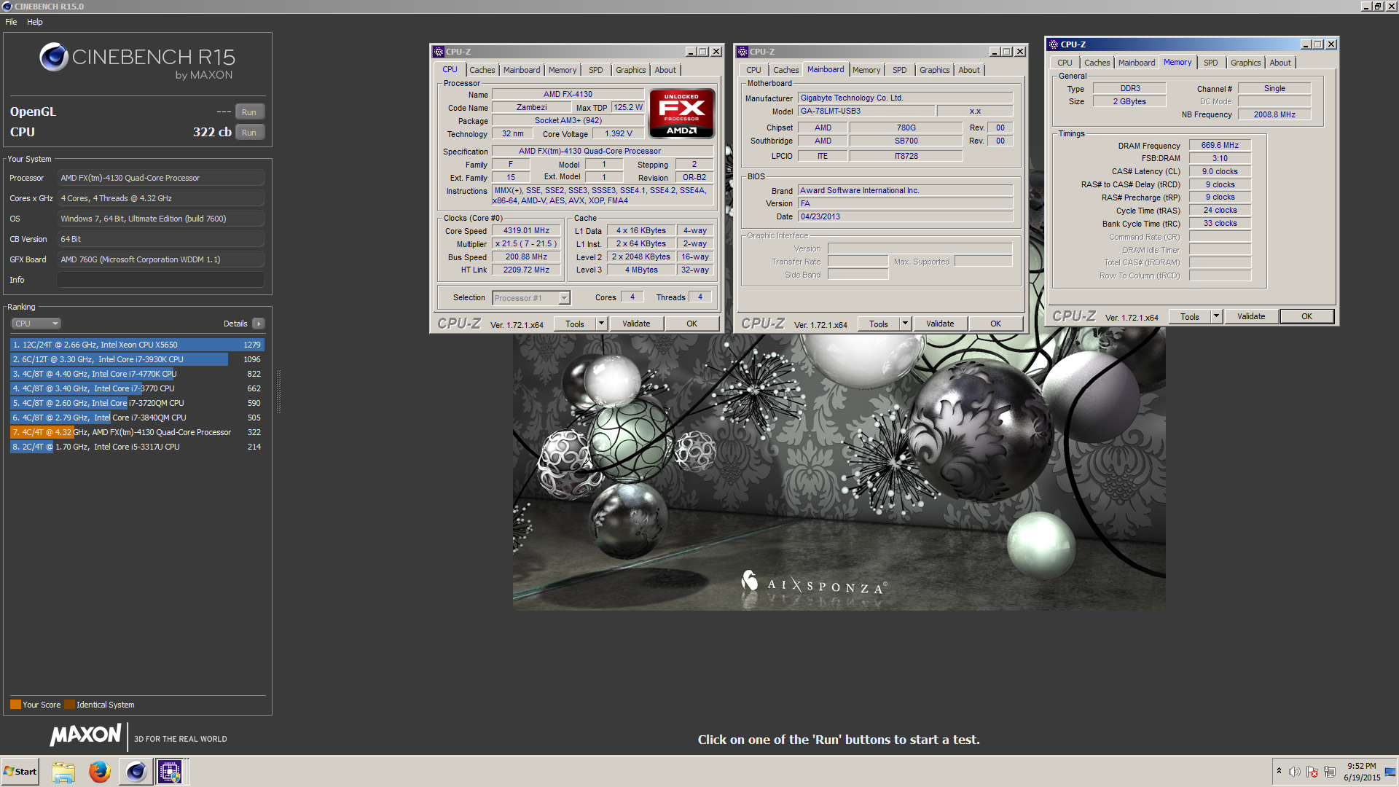Open CPU tab in Mainboard CPU-Z window
This screenshot has width=1399, height=787.
(x=753, y=70)
